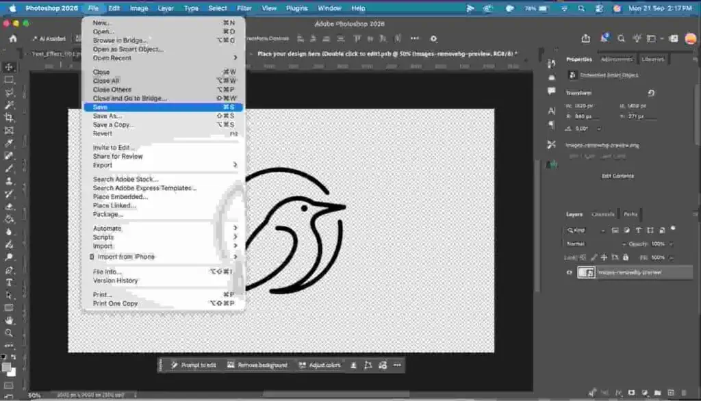Screen dimensions: 701x401
Task: Expand the Open Recent submenu
Action: coord(163,58)
